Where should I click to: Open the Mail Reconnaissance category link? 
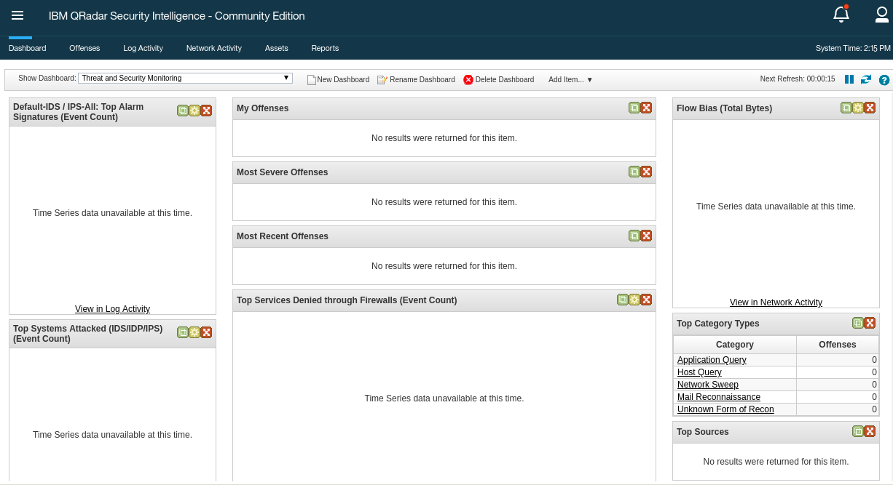pyautogui.click(x=719, y=397)
